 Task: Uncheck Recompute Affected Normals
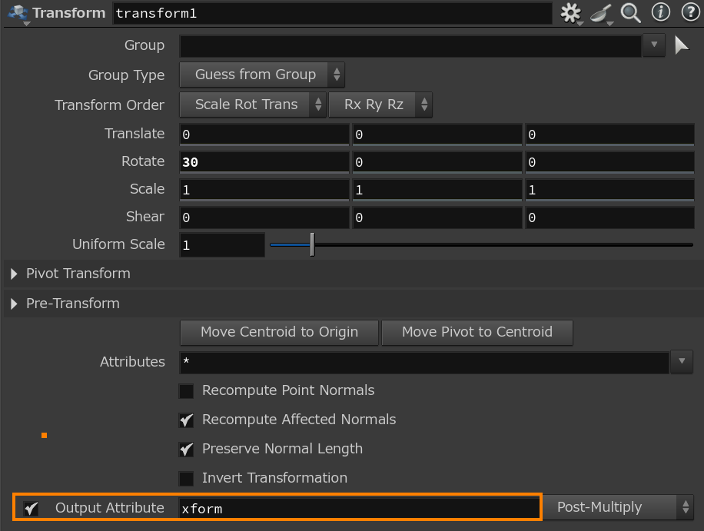point(186,420)
